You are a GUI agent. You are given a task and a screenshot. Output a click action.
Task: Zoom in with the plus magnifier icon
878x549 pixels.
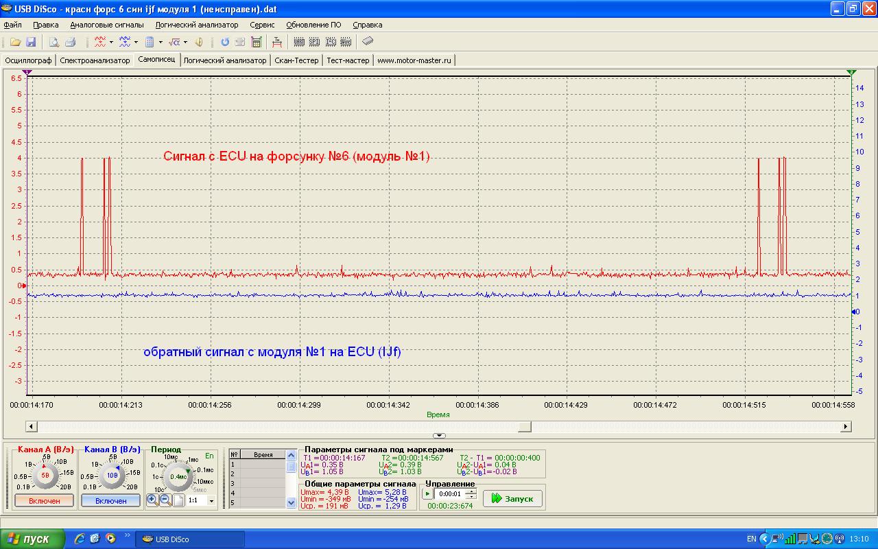click(152, 500)
